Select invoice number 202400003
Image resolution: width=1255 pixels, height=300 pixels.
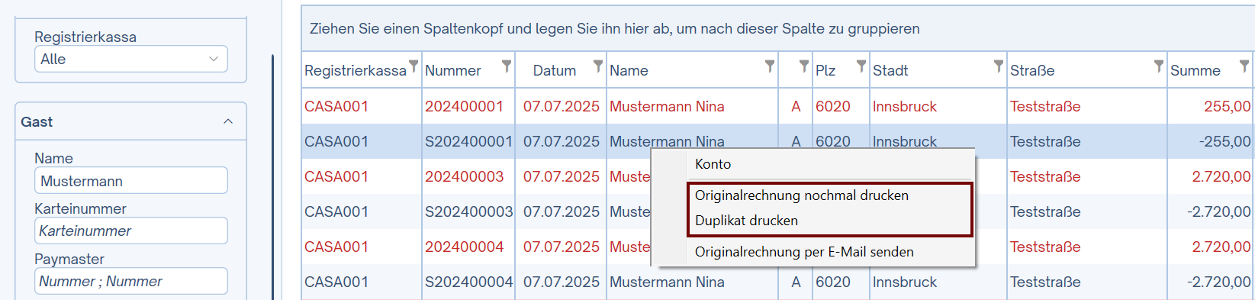[x=464, y=176]
